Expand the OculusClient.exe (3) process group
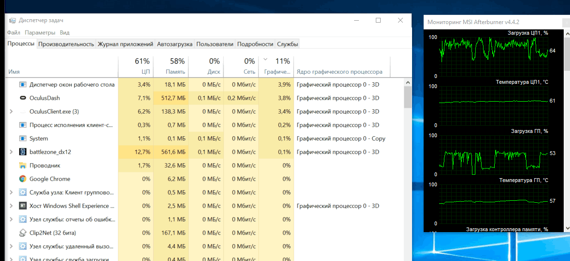This screenshot has height=261, width=570. 12,112
